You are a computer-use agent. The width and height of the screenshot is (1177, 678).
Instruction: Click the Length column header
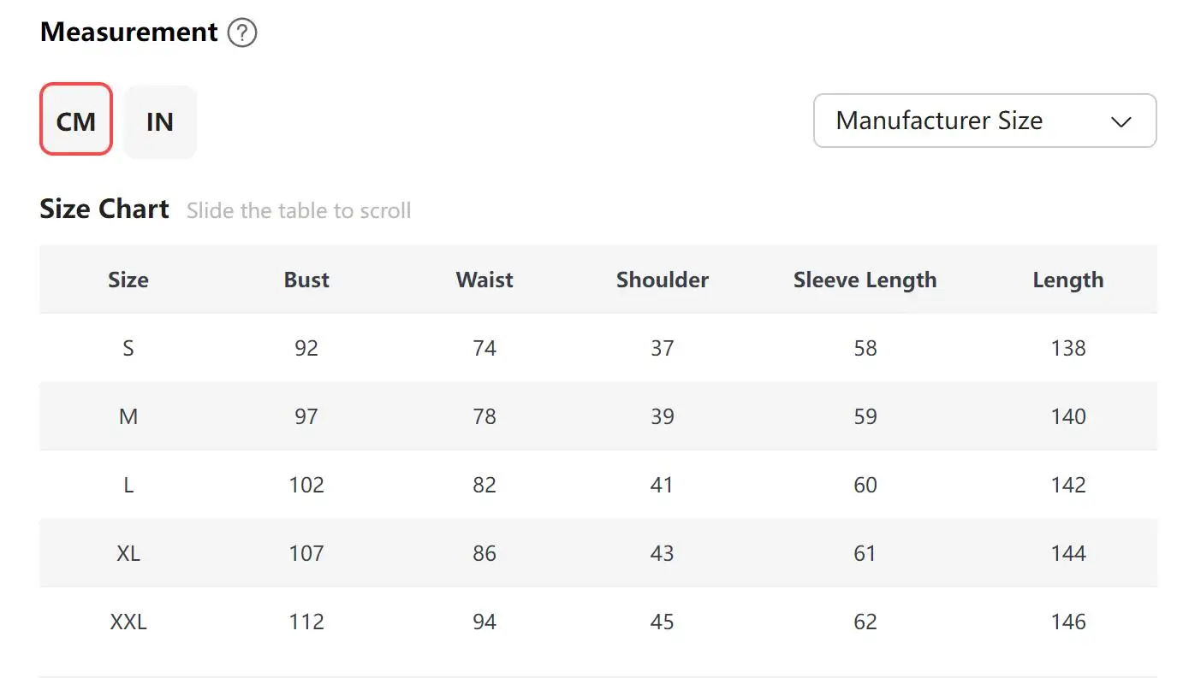pos(1067,280)
